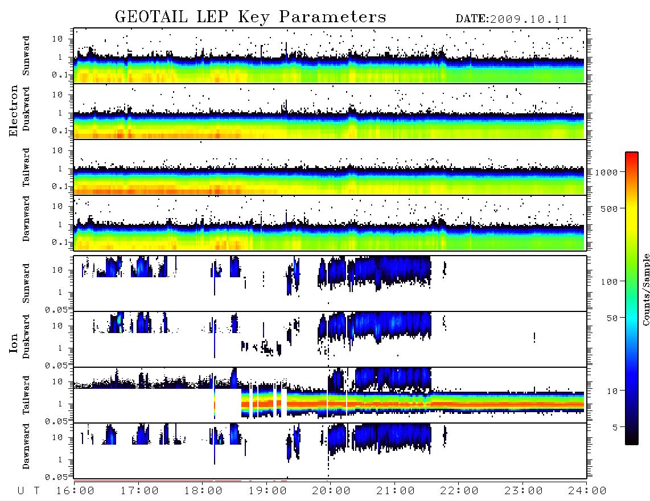Click the 50 tick on color bar
The image size is (650, 501).
click(x=612, y=318)
